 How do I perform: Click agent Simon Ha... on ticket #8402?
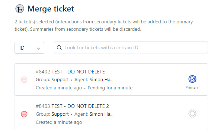[x=102, y=80]
